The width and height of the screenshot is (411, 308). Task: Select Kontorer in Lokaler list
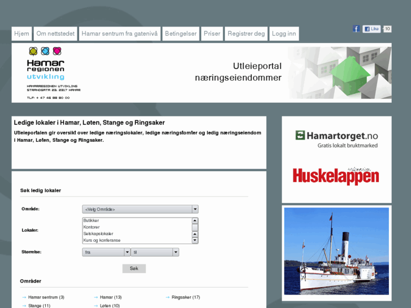point(137,227)
